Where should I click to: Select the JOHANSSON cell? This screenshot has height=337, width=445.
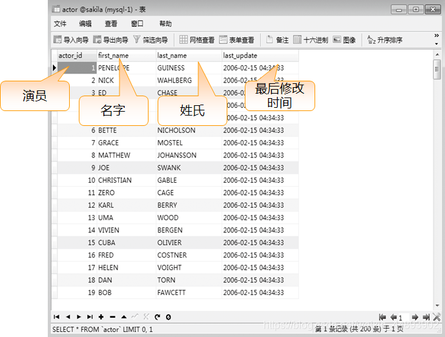click(189, 156)
